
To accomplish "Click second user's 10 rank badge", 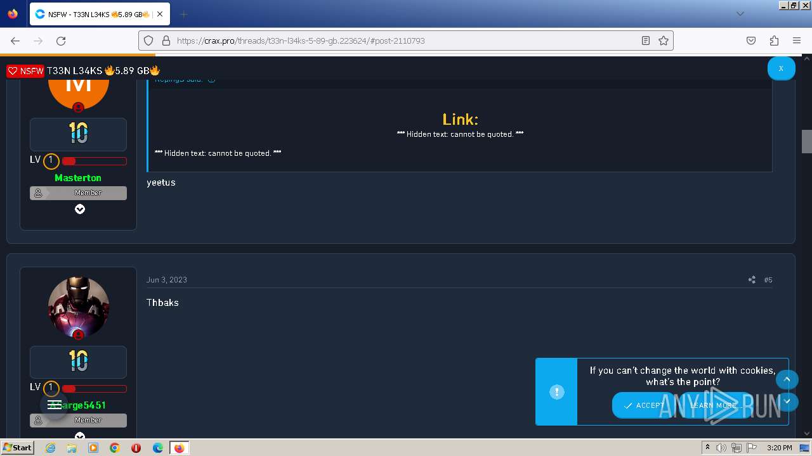I will coord(78,362).
